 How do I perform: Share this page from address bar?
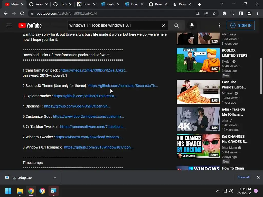pyautogui.click(x=206, y=13)
